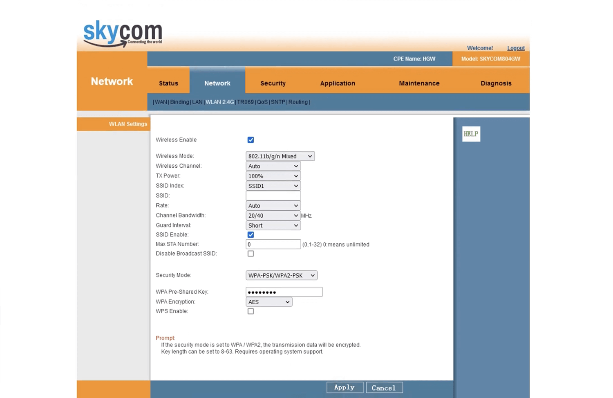The image size is (613, 398).
Task: Switch to the Security tab
Action: [273, 83]
